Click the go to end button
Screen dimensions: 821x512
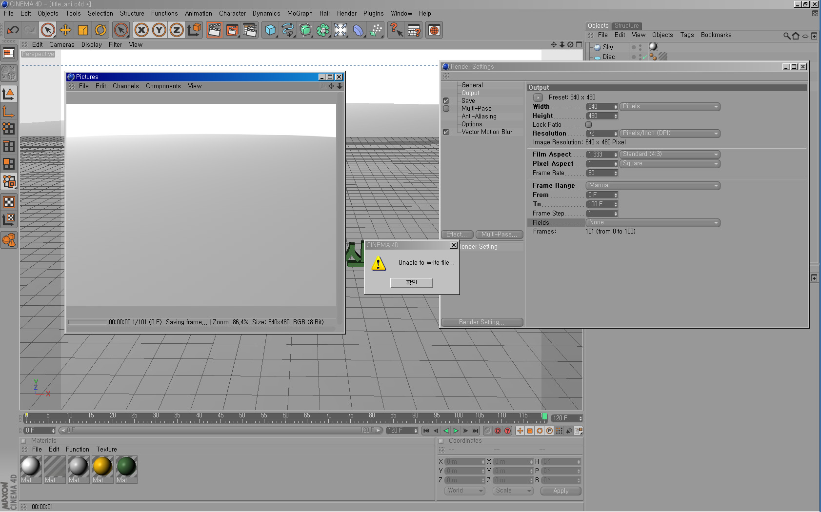(475, 431)
